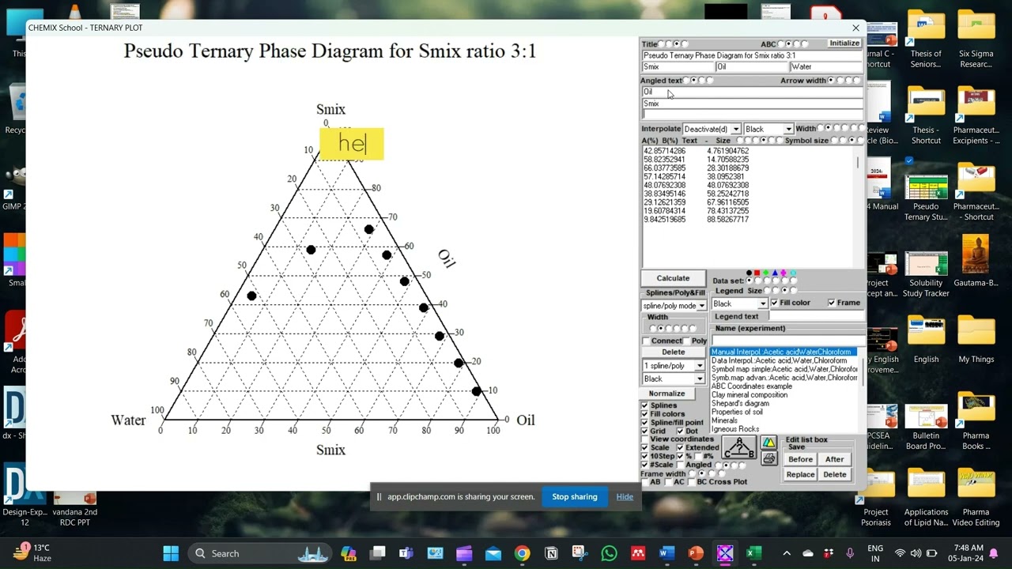Select the red square data set symbol
Viewport: 1012px width, 569px height.
[x=757, y=273]
